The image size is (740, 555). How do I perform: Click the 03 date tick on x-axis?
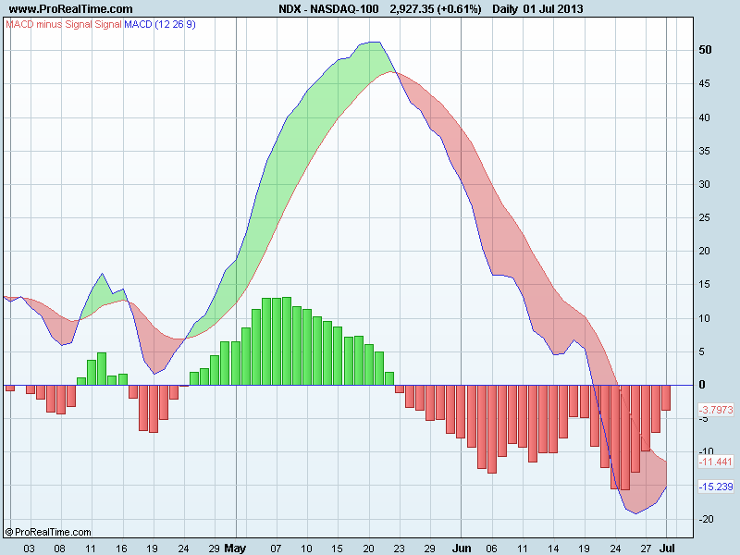(29, 549)
